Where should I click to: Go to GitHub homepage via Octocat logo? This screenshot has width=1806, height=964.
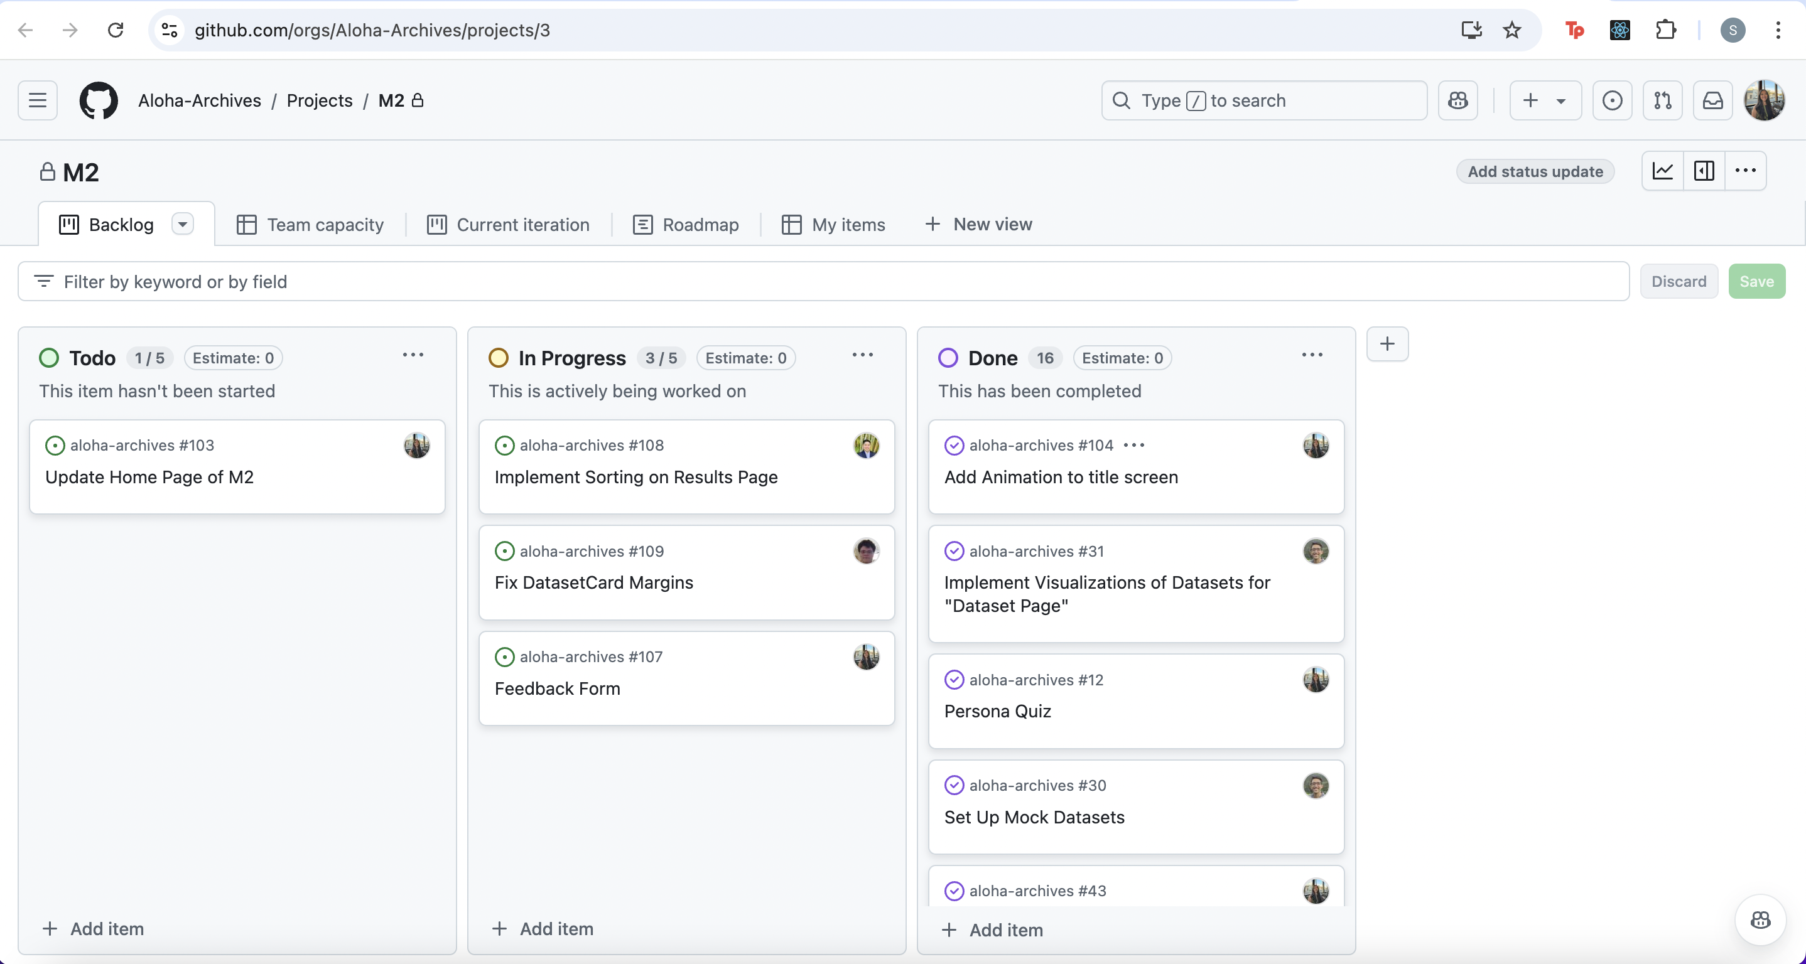pyautogui.click(x=98, y=100)
